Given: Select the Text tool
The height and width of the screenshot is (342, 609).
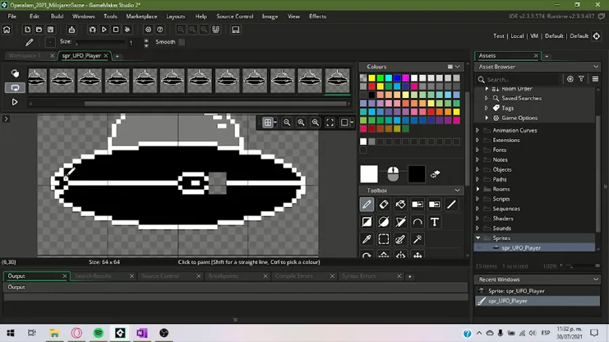Looking at the screenshot, I should (434, 222).
